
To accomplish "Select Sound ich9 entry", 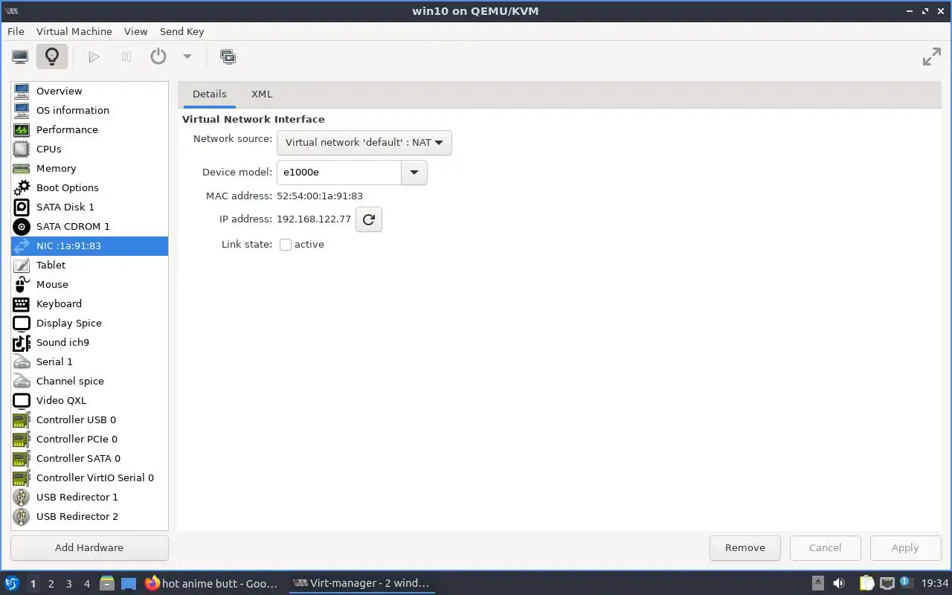I will click(89, 342).
